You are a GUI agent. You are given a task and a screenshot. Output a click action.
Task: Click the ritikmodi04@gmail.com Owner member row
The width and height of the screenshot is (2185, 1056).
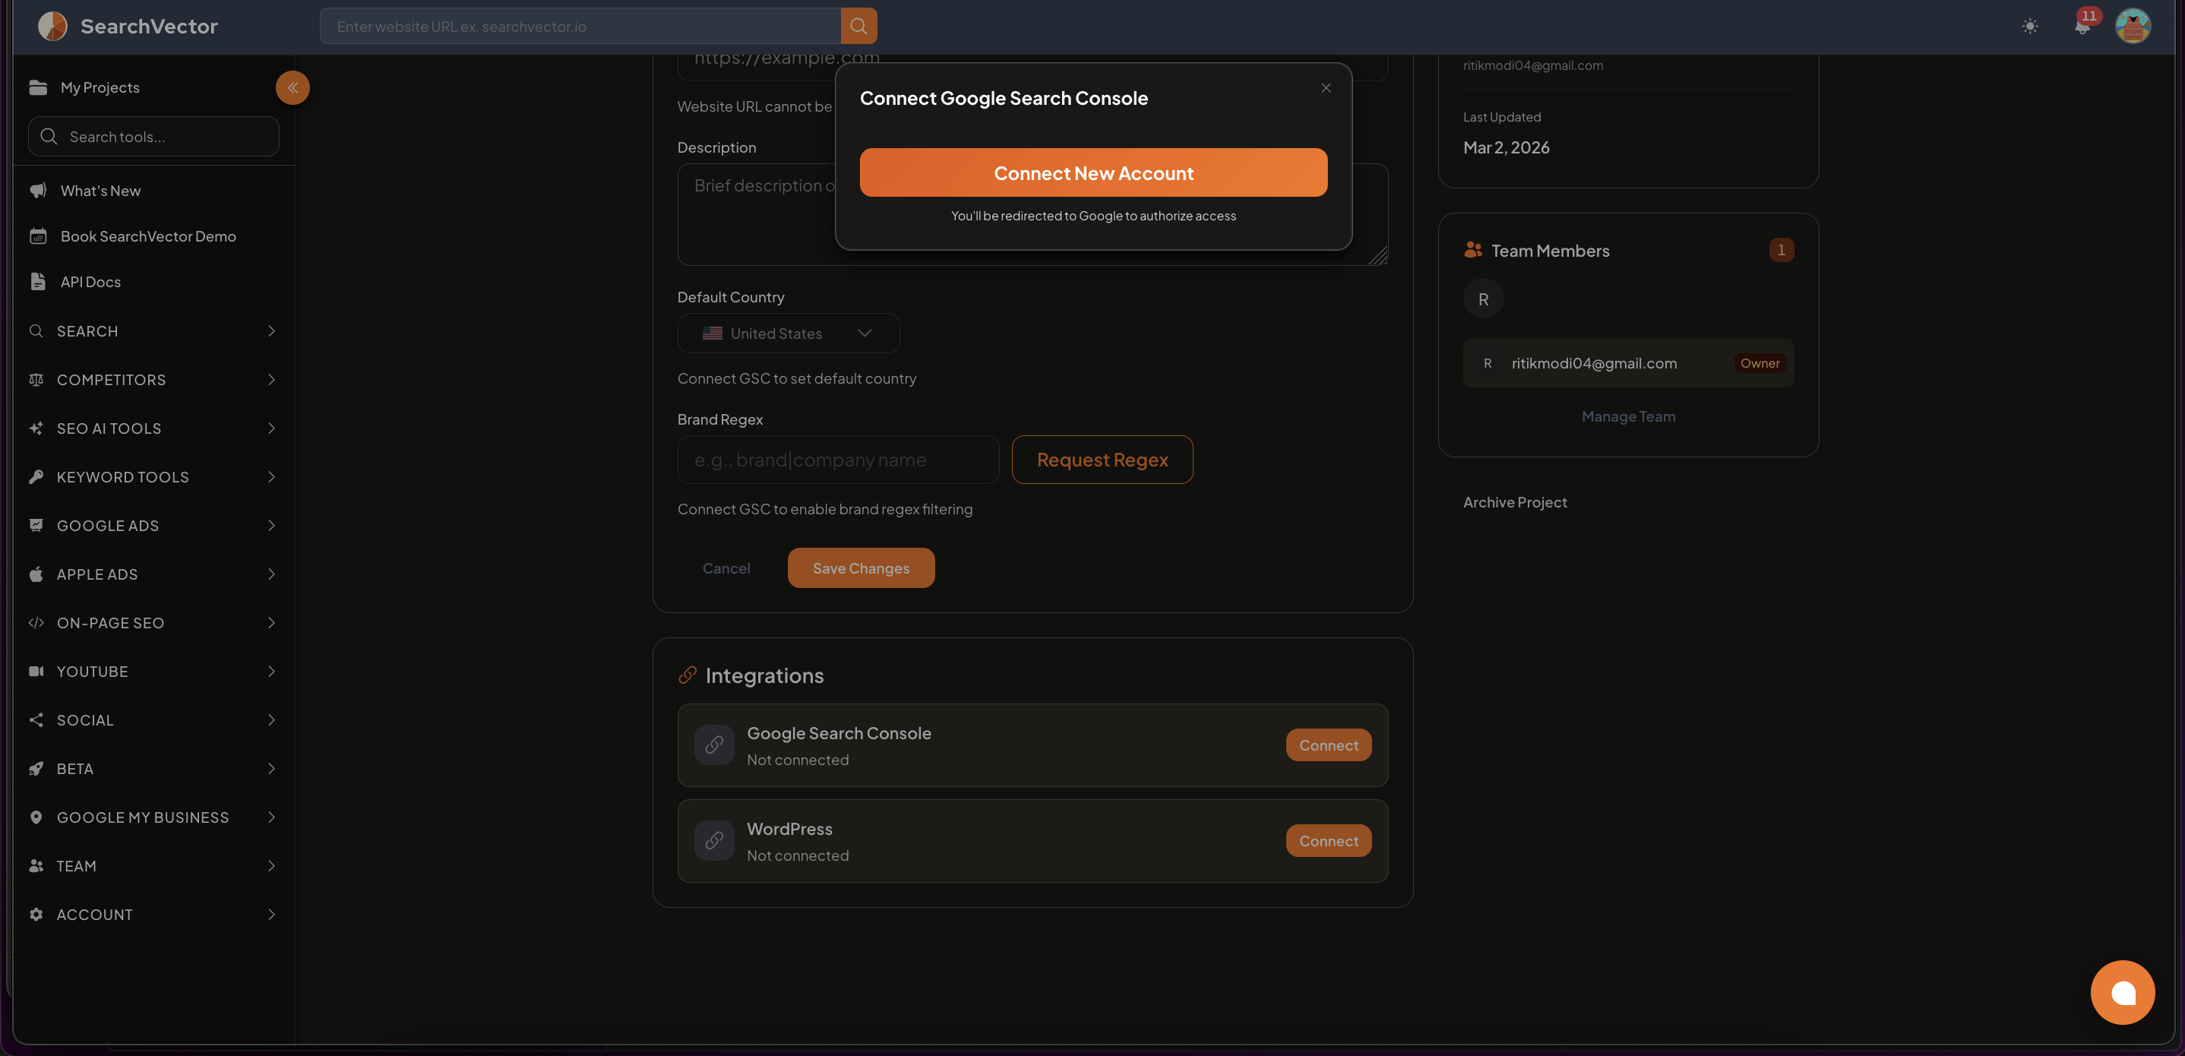pos(1627,363)
